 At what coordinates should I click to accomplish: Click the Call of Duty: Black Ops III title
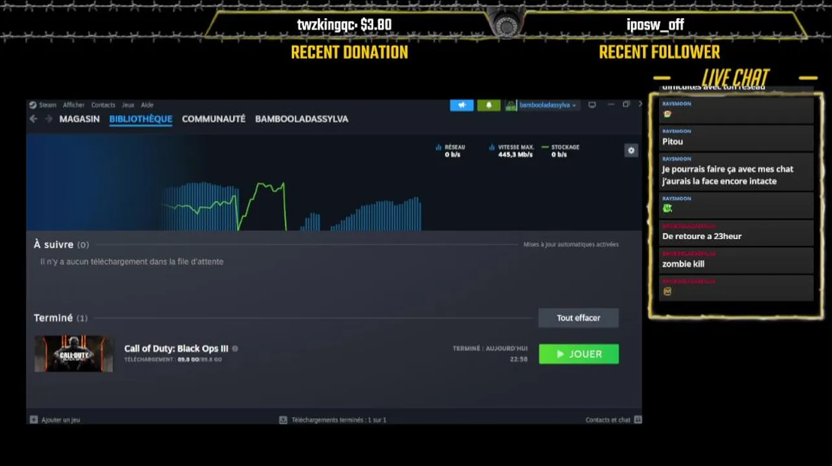coord(176,349)
